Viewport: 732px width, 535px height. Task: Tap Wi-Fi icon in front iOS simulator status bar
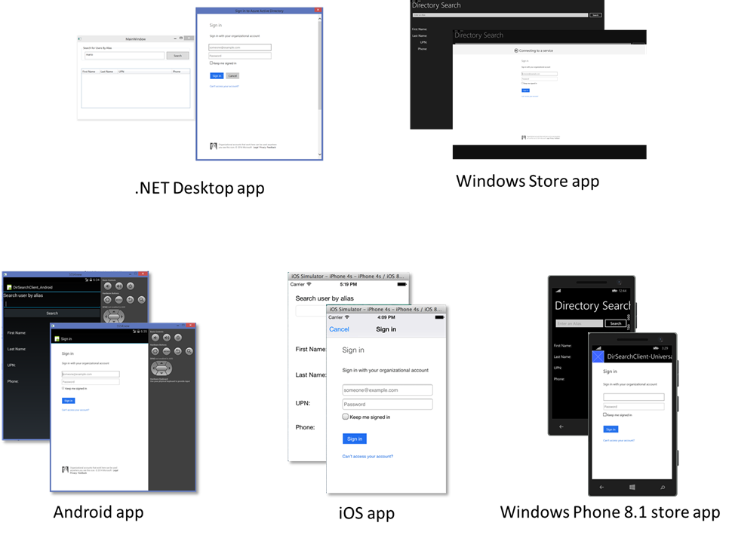pyautogui.click(x=347, y=317)
